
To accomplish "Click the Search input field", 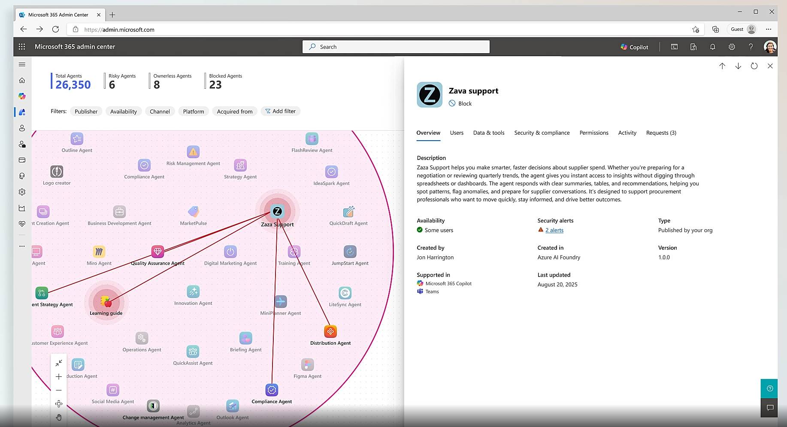I will pyautogui.click(x=396, y=47).
